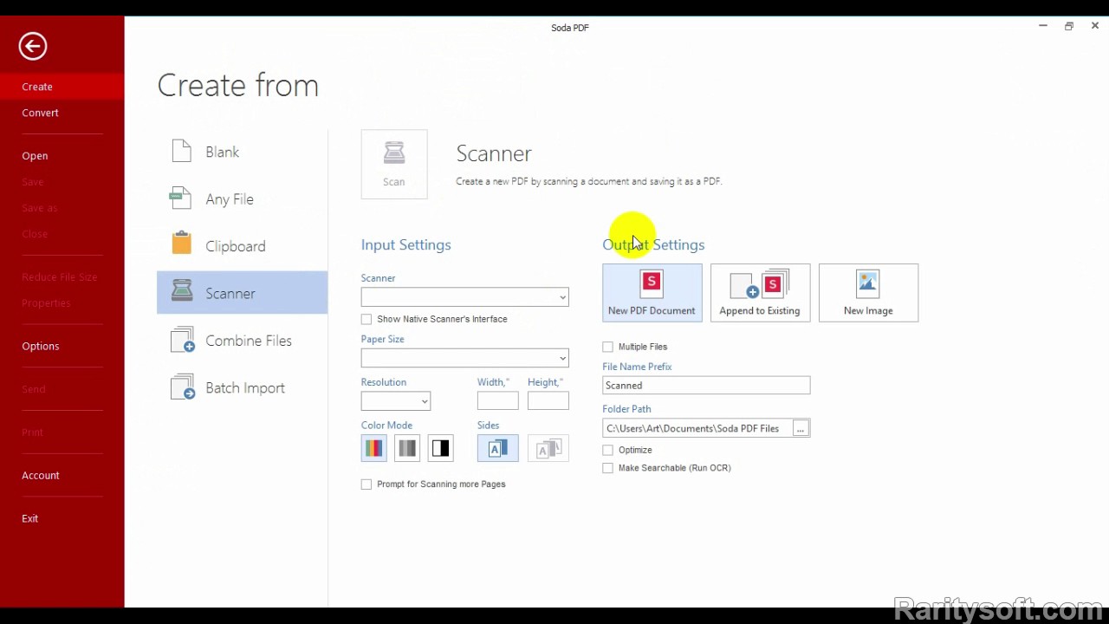This screenshot has height=624, width=1109.
Task: Select the Blank document icon
Action: coord(181,151)
